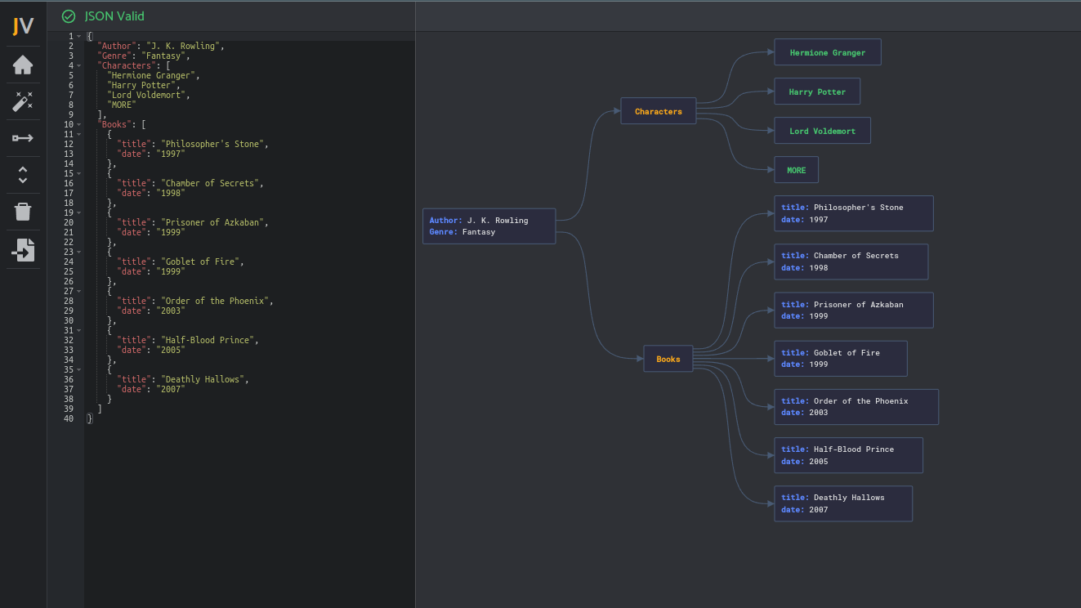The height and width of the screenshot is (608, 1081).
Task: Select the Order of the Phoenix node
Action: (x=856, y=407)
